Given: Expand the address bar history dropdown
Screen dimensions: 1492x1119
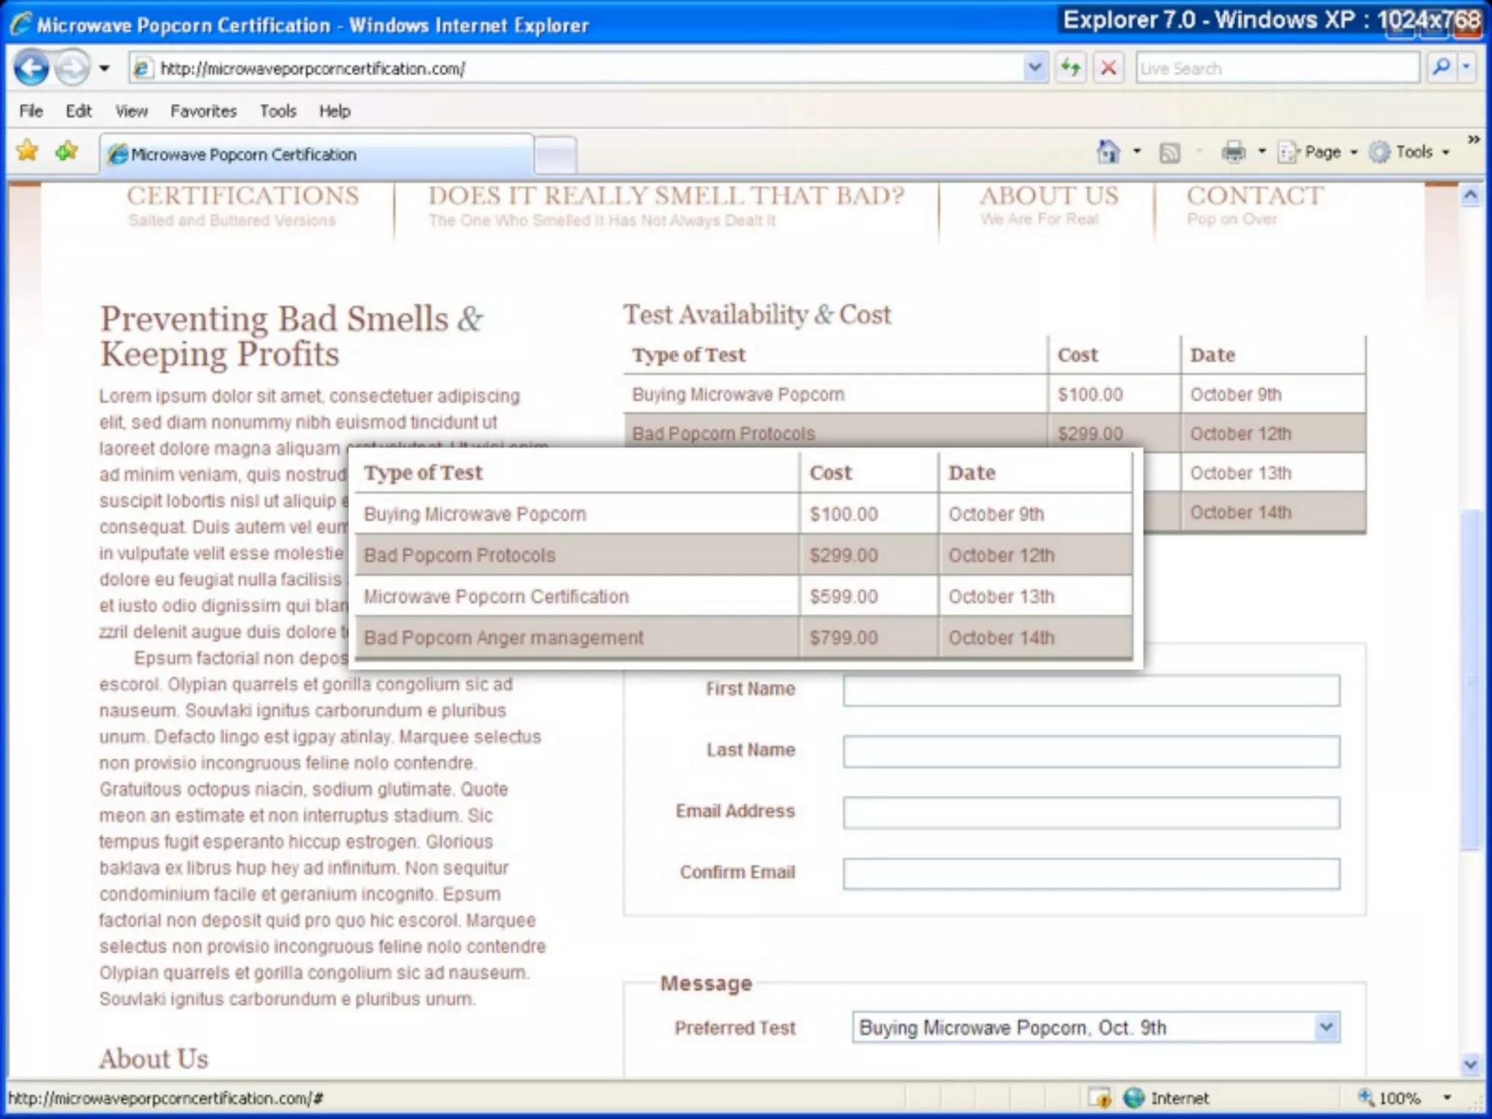Looking at the screenshot, I should (1034, 68).
